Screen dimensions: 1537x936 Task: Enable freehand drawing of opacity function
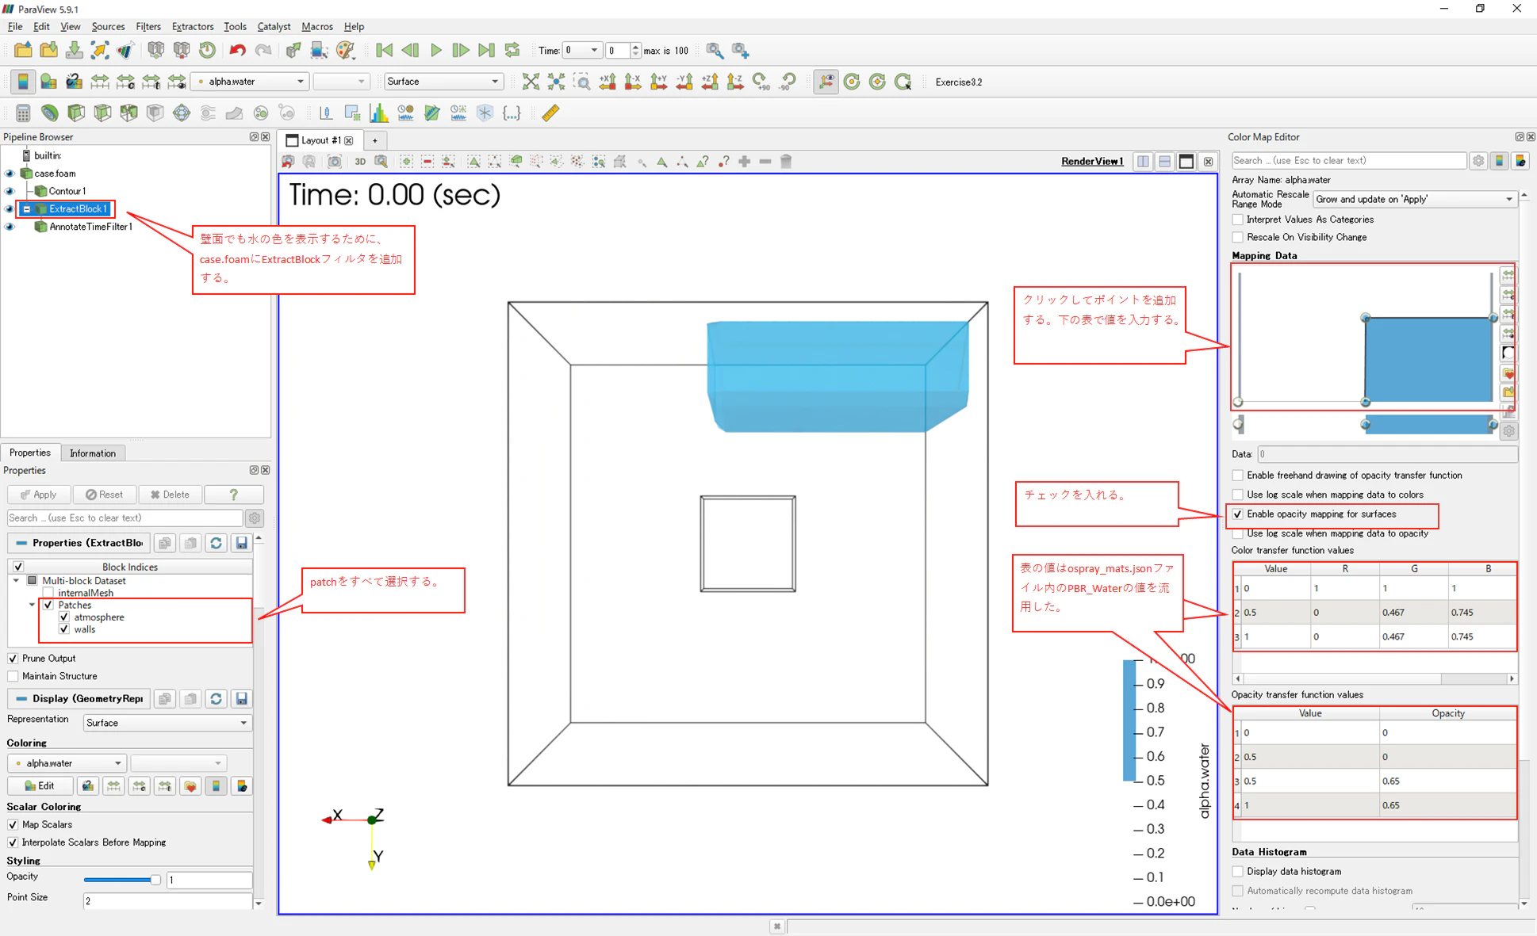(x=1238, y=476)
